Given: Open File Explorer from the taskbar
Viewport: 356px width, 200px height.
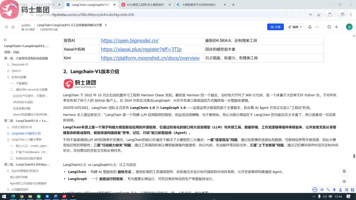Looking at the screenshot, I should coord(30,196).
